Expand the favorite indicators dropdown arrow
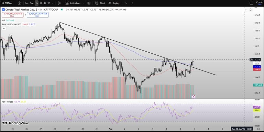The height and width of the screenshot is (132, 264). click(84, 3)
